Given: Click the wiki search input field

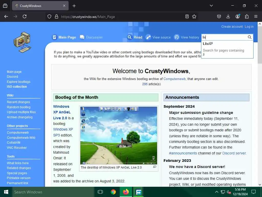Looking at the screenshot, I should (x=224, y=37).
